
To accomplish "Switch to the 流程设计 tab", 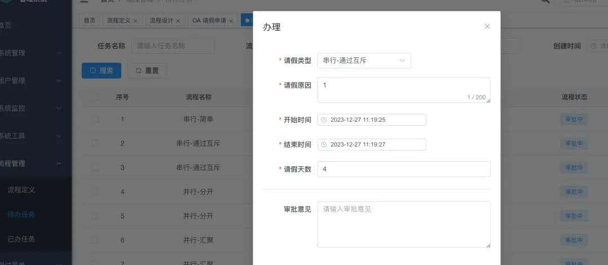I will tap(165, 21).
